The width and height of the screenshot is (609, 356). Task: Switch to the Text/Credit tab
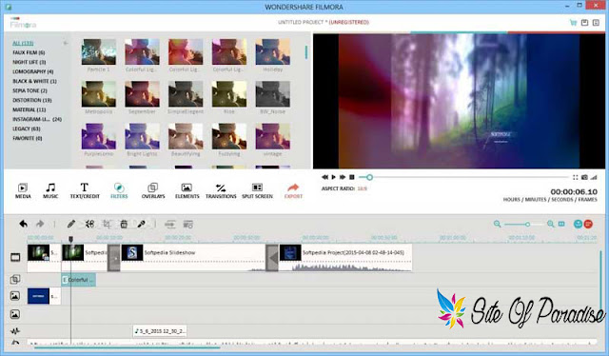pyautogui.click(x=85, y=190)
